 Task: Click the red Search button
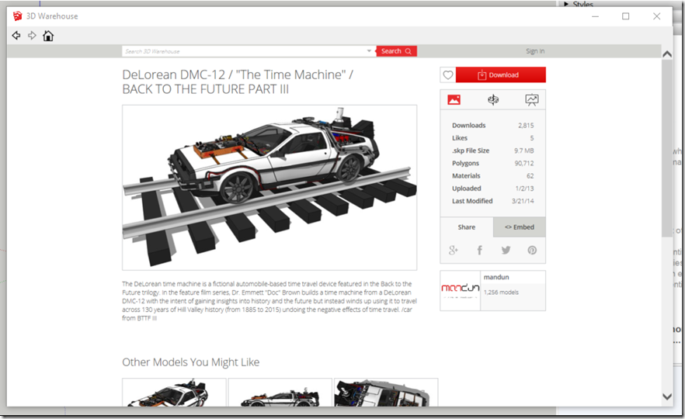point(396,51)
